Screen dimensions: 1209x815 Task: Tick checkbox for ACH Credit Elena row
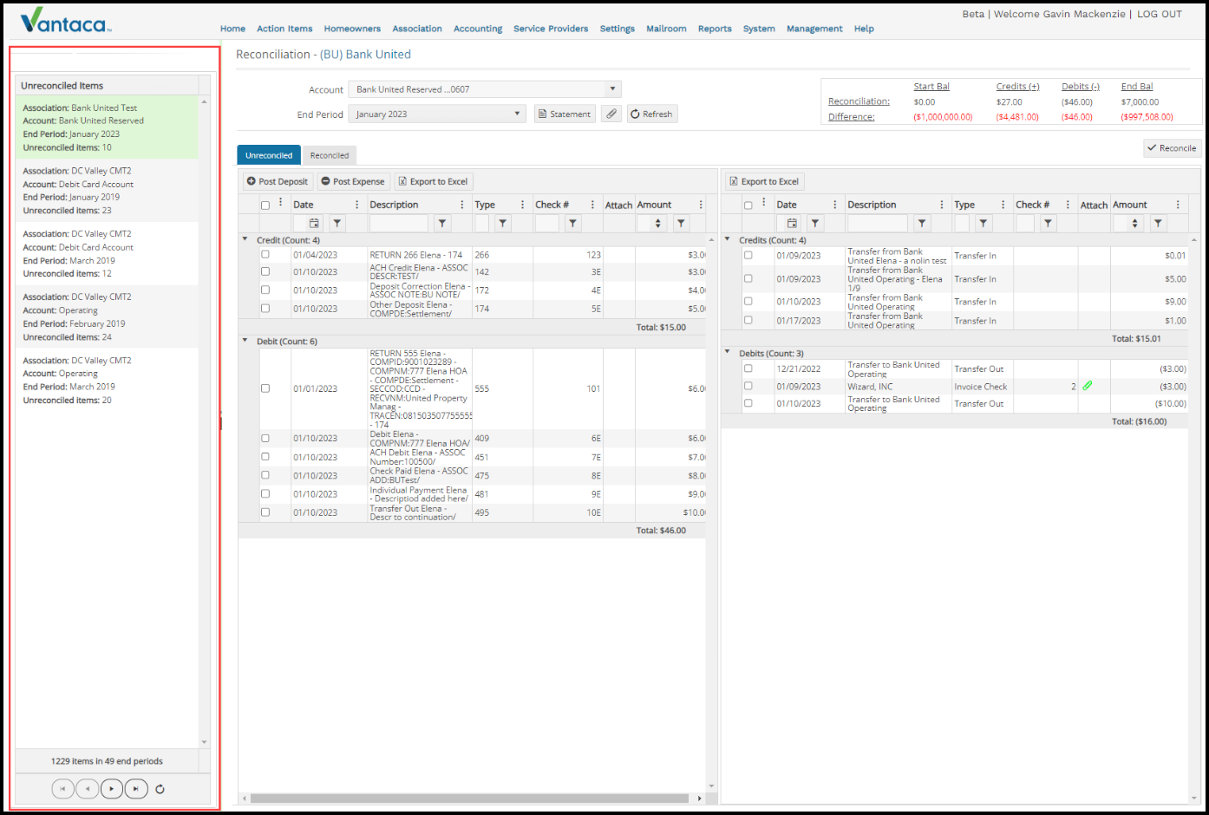[265, 271]
